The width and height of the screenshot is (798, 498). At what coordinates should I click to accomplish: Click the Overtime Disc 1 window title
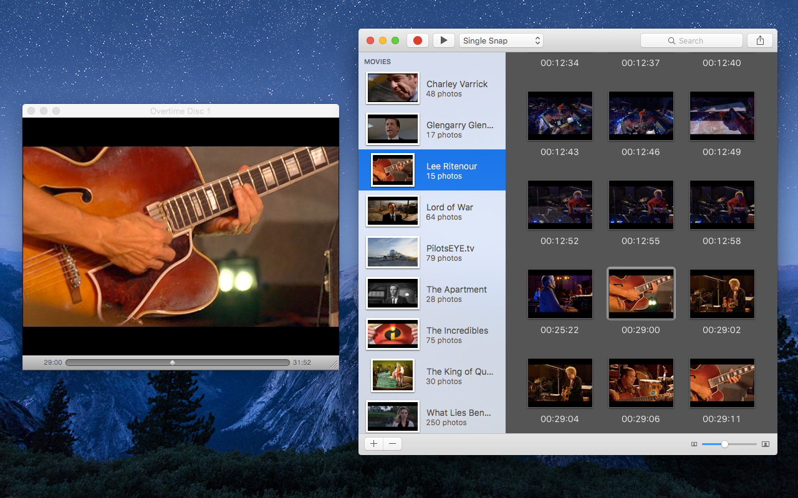[x=180, y=111]
